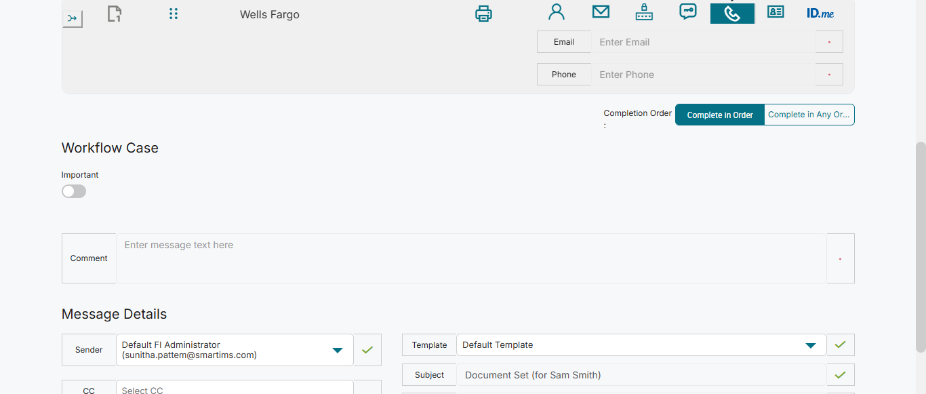
Task: Click the printer icon
Action: coord(483,14)
